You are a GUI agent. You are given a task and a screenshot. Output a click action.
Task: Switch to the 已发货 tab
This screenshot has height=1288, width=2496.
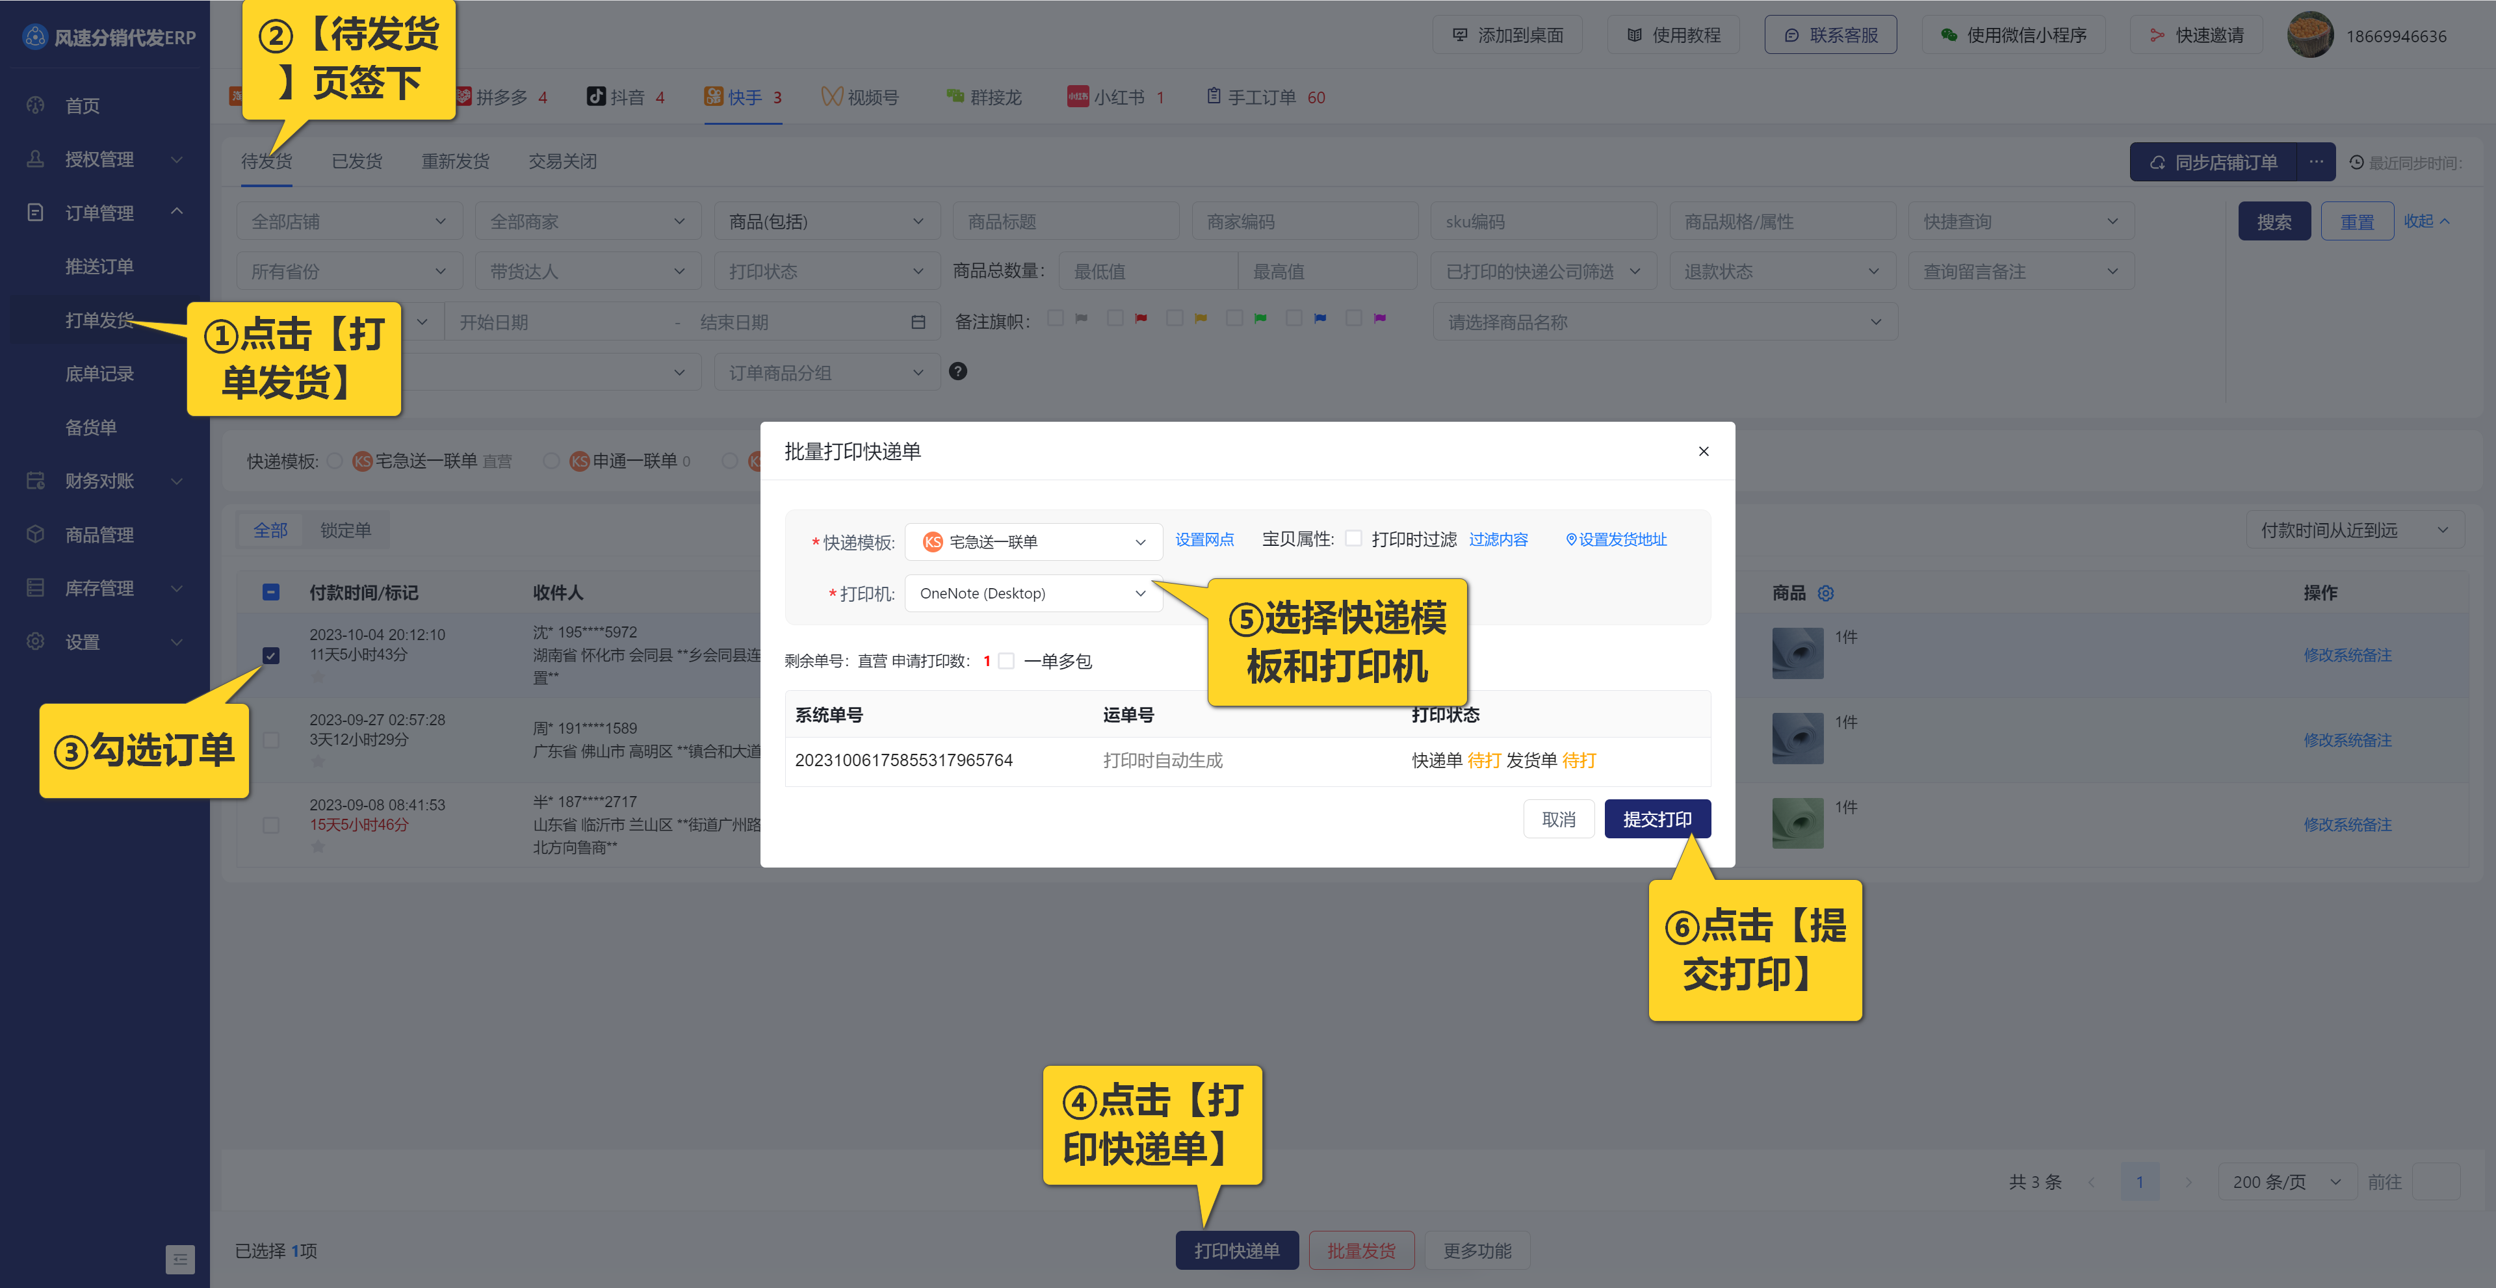[357, 162]
